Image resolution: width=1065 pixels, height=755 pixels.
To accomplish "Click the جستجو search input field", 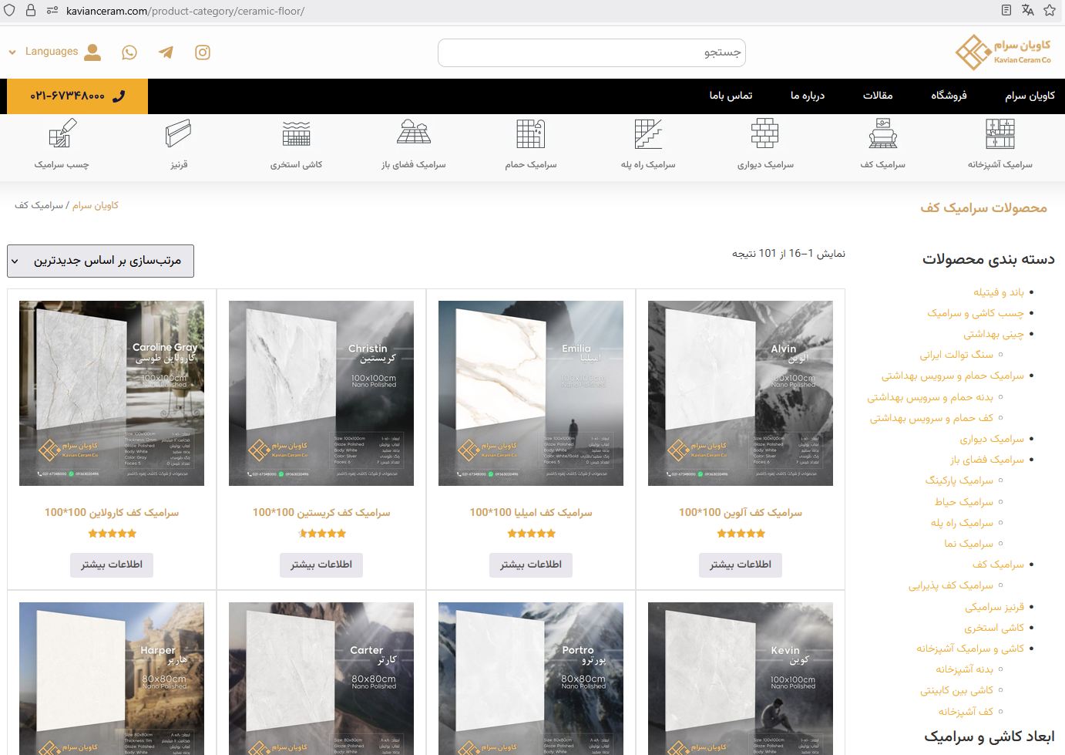I will click(x=591, y=52).
